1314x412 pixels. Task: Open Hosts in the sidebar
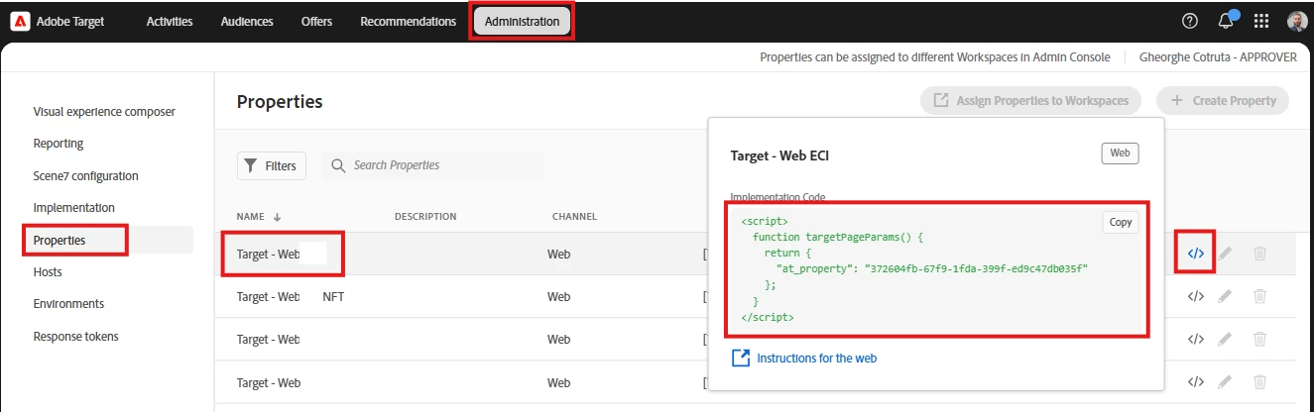pos(48,272)
